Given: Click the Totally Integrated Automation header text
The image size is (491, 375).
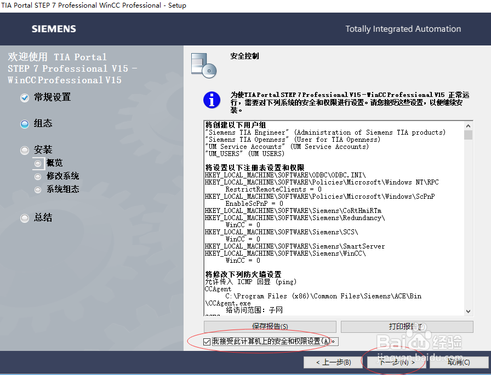Looking at the screenshot, I should pos(403,29).
